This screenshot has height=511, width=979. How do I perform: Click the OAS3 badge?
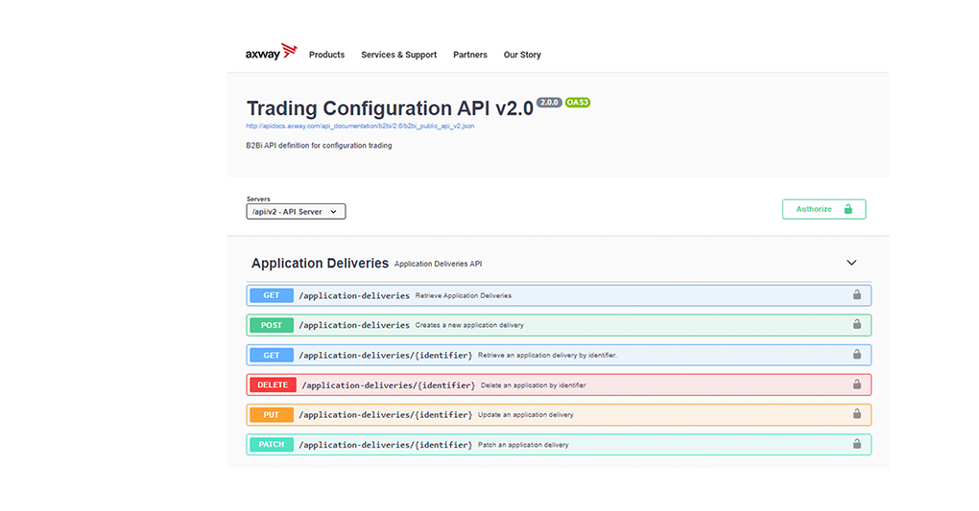[x=578, y=103]
